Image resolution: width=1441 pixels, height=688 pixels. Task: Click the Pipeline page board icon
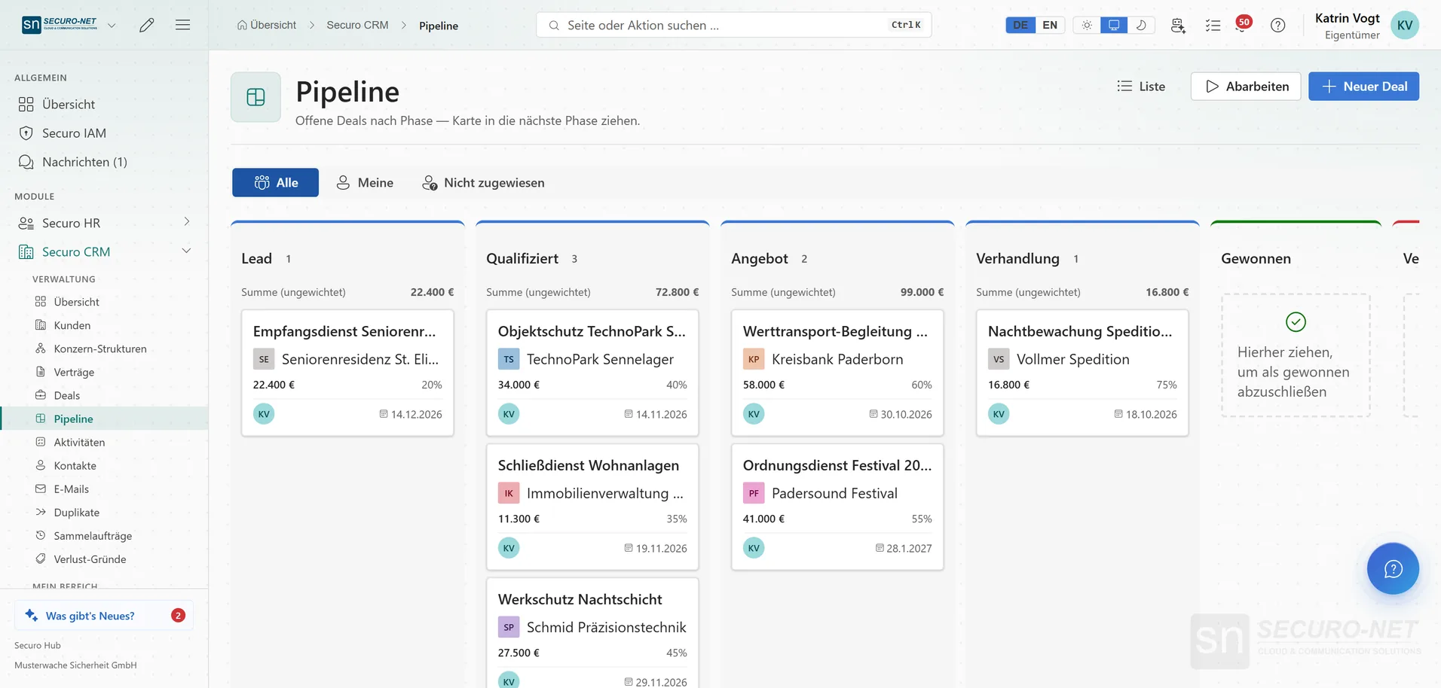pos(255,97)
